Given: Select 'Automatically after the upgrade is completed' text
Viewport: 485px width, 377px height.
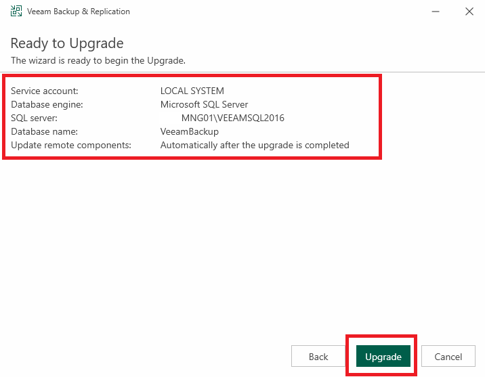Looking at the screenshot, I should pyautogui.click(x=255, y=146).
